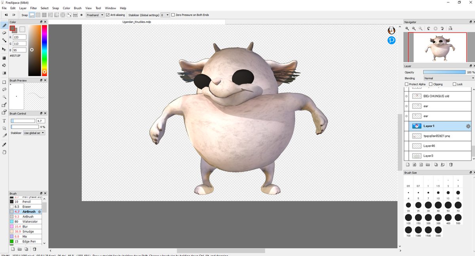The width and height of the screenshot is (475, 256).
Task: Select the Select Pen tool
Action: point(4,105)
